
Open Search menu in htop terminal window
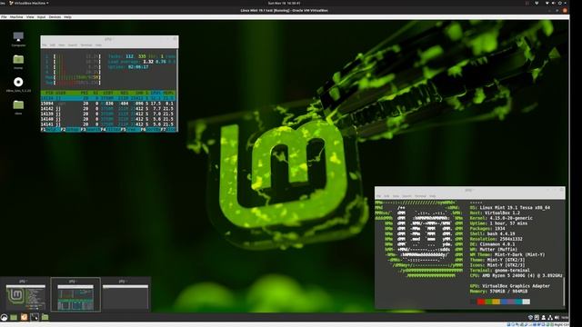[x=73, y=45]
